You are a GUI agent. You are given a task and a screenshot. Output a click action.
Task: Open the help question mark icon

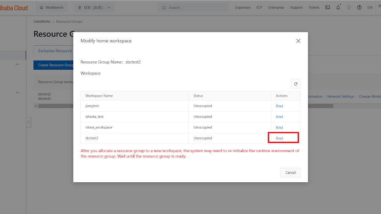coord(359,8)
